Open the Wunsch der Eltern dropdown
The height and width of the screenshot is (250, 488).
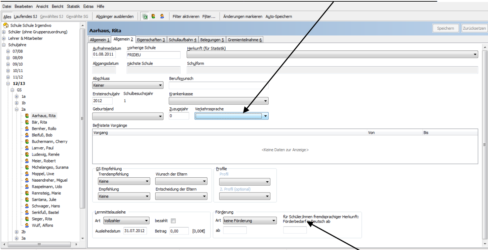pos(181,181)
